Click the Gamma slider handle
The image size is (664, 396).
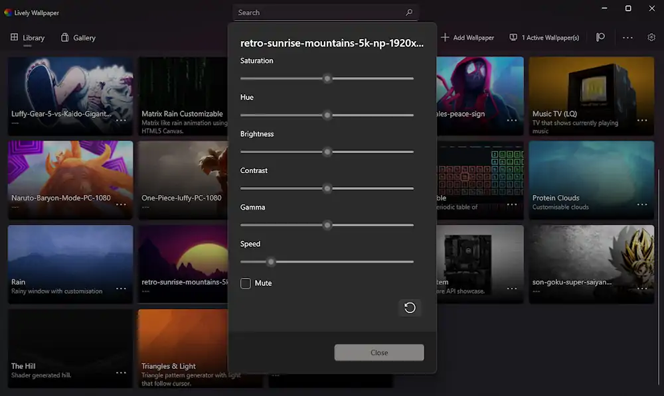pyautogui.click(x=327, y=225)
